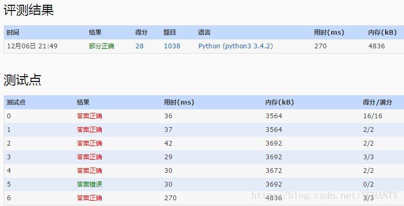Viewport: 404px width, 206px height.
Task: Select the 36 ms time for test point 0
Action: 168,116
